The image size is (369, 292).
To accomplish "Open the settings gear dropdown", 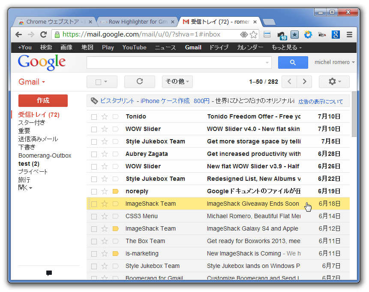I will pos(334,82).
